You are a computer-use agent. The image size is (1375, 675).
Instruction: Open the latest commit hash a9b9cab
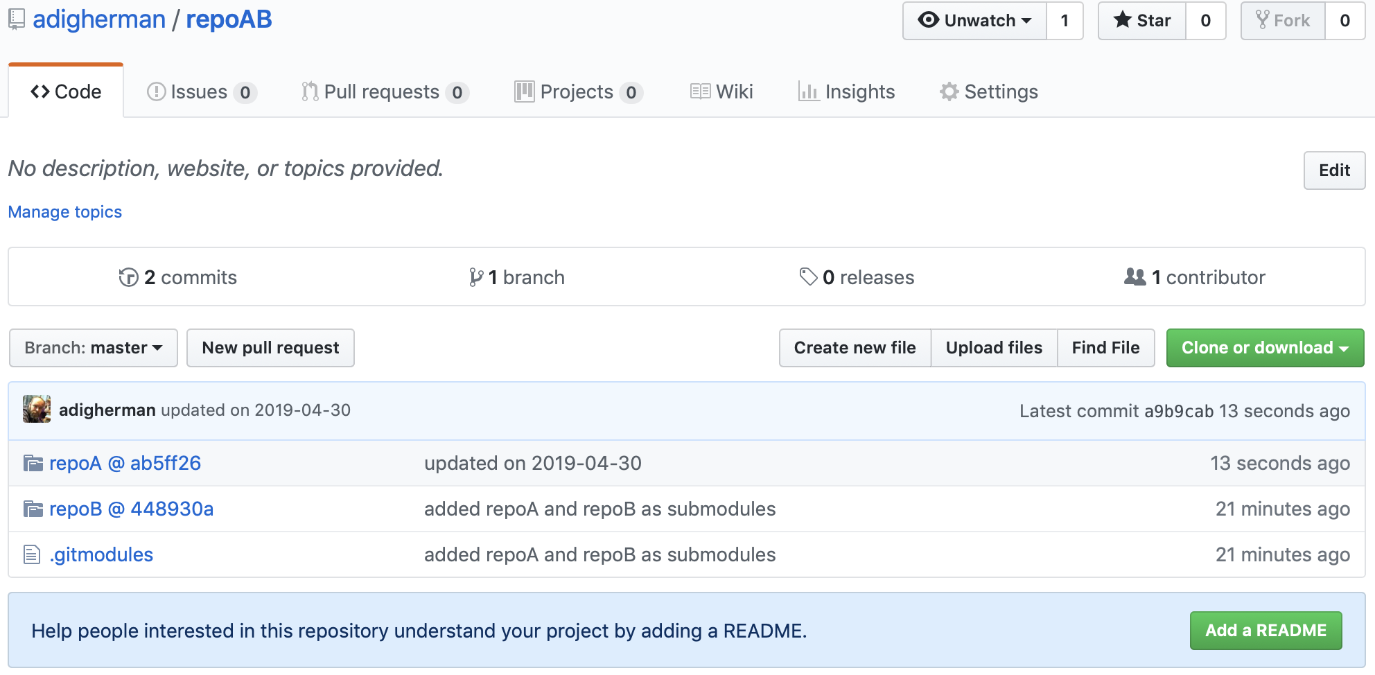(1179, 412)
